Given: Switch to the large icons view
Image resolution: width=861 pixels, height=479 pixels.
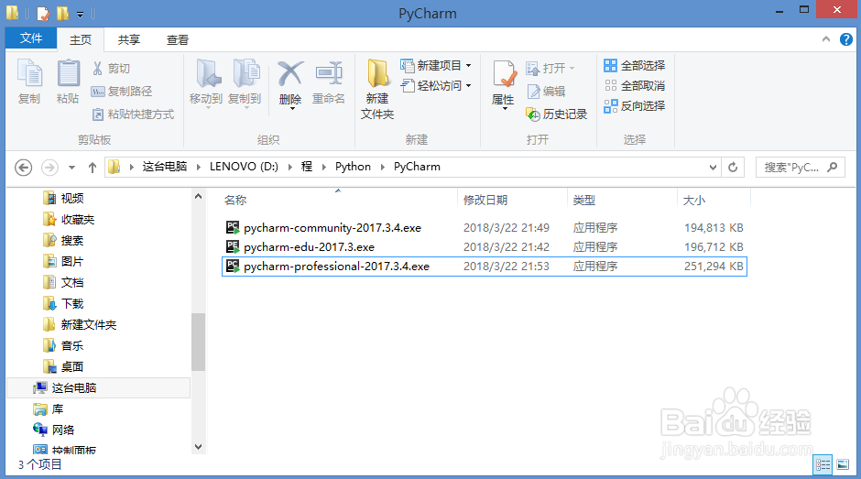Looking at the screenshot, I should [x=843, y=464].
